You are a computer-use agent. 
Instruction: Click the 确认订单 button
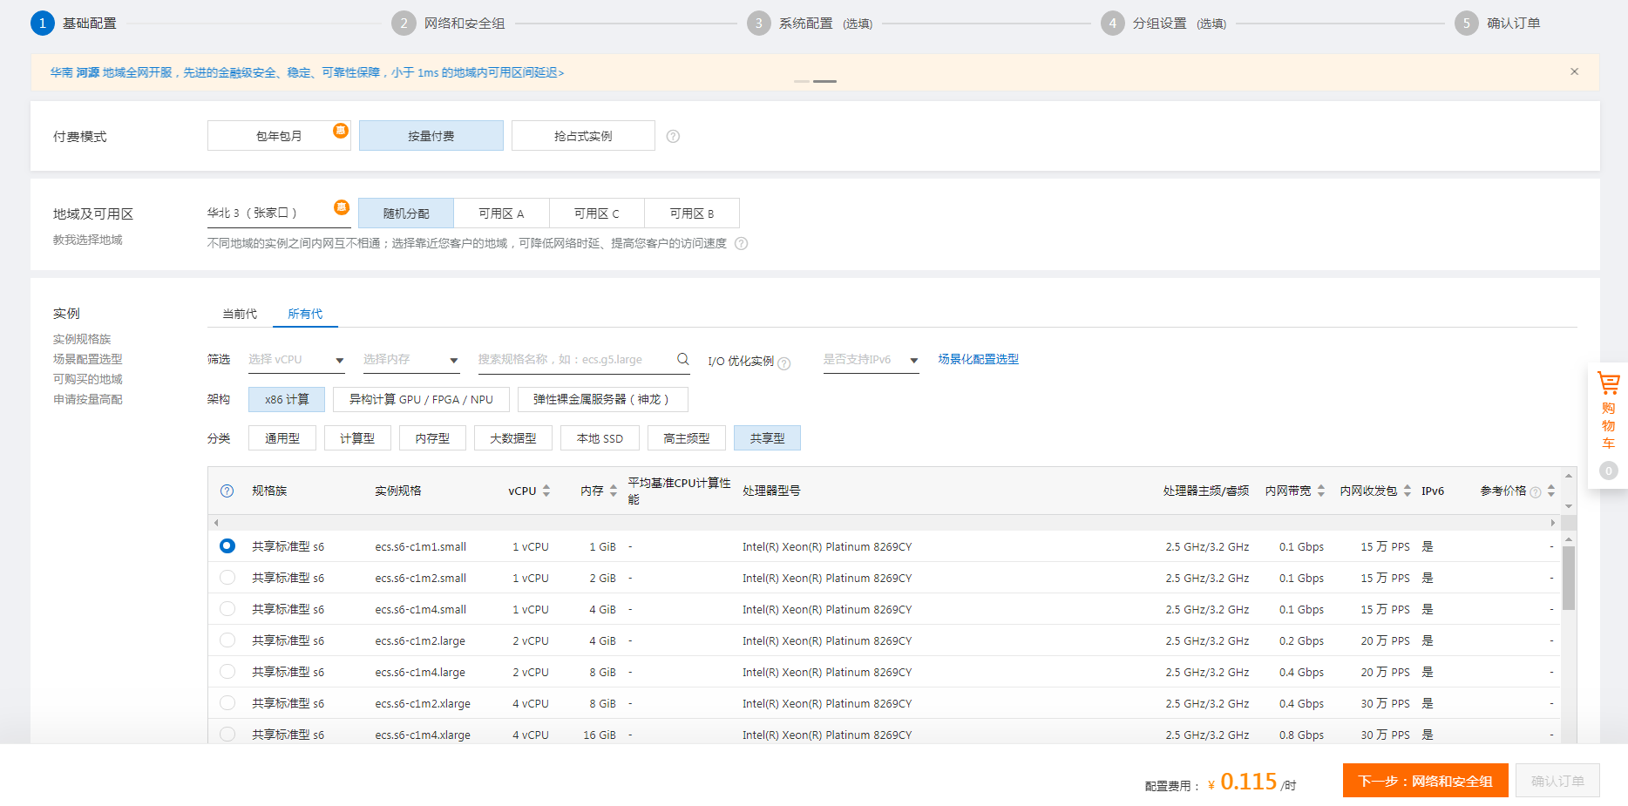(1557, 781)
